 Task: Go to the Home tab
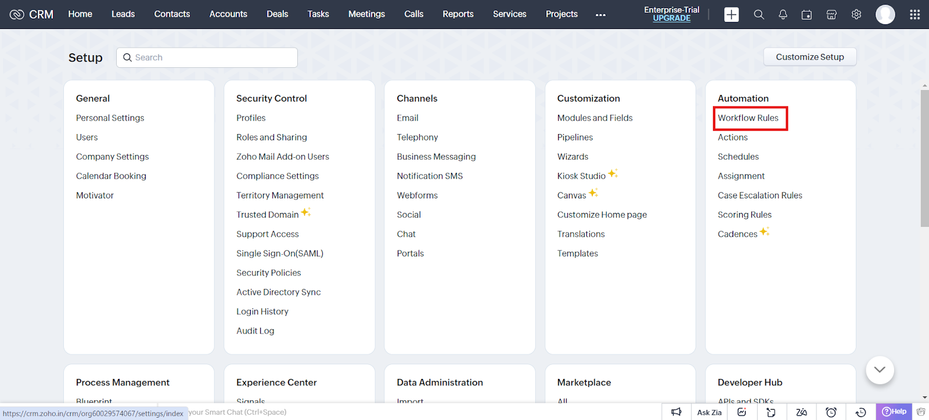80,14
